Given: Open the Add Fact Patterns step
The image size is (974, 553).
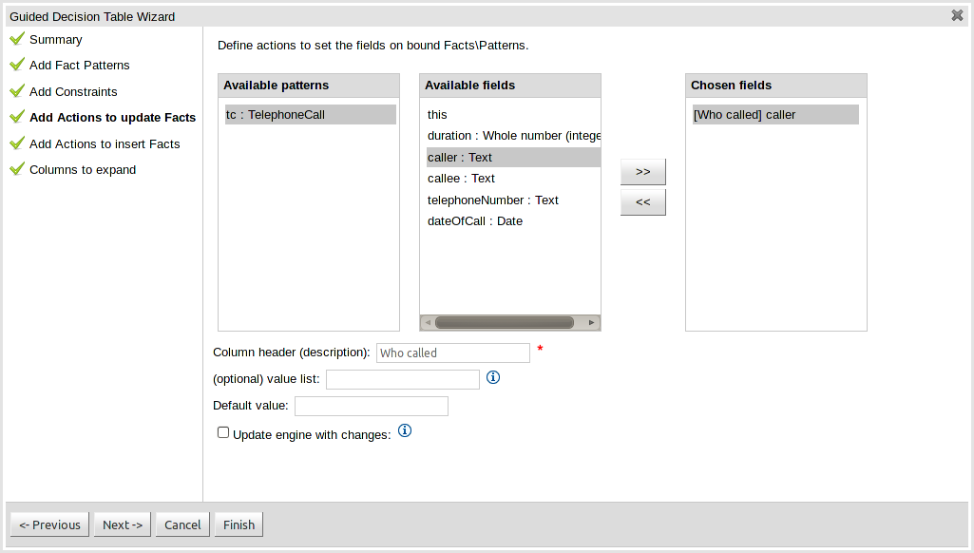Looking at the screenshot, I should pos(79,66).
